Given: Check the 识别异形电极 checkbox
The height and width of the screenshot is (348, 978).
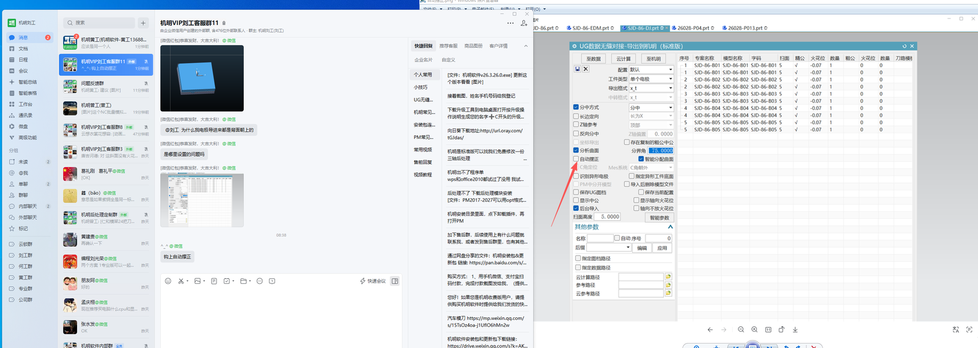Looking at the screenshot, I should pyautogui.click(x=576, y=176).
